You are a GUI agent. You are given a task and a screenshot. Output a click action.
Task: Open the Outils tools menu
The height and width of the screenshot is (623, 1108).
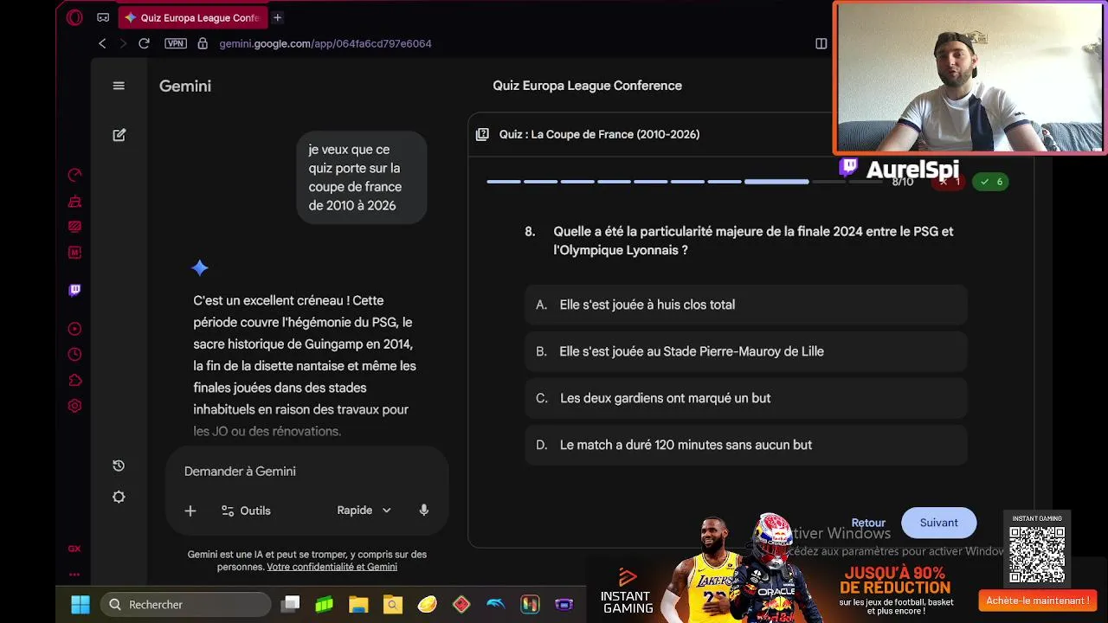(246, 511)
